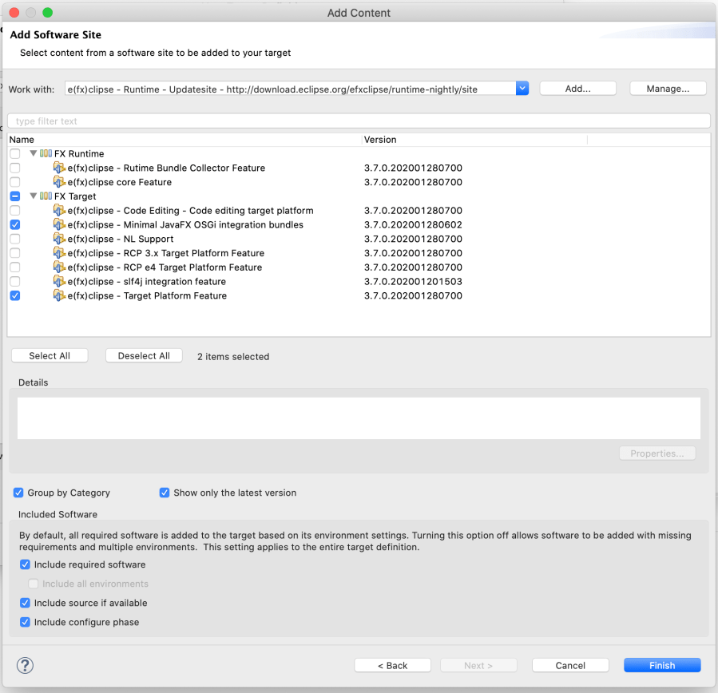The height and width of the screenshot is (693, 718).
Task: Uncheck Minimal JavaFX OSGi integration bundles
Action: pos(15,225)
